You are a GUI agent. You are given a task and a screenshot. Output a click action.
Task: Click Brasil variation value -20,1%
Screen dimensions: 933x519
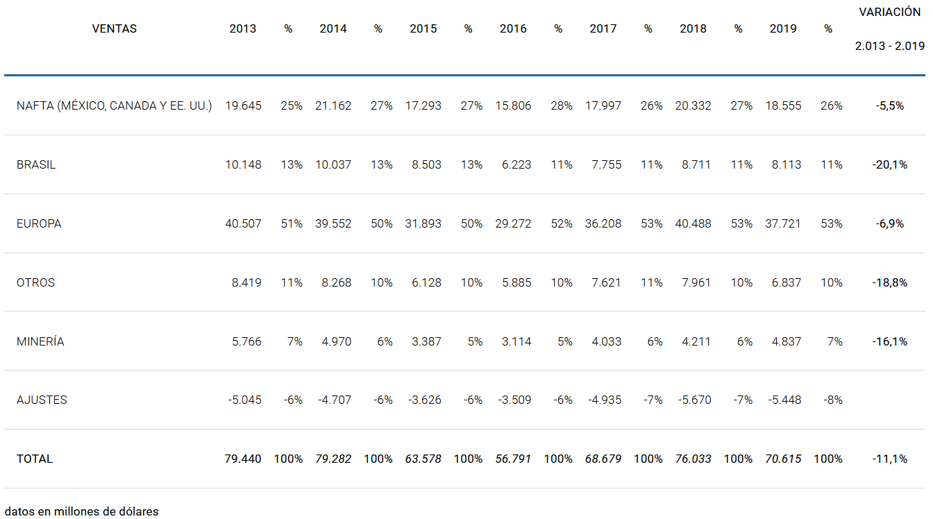[890, 164]
